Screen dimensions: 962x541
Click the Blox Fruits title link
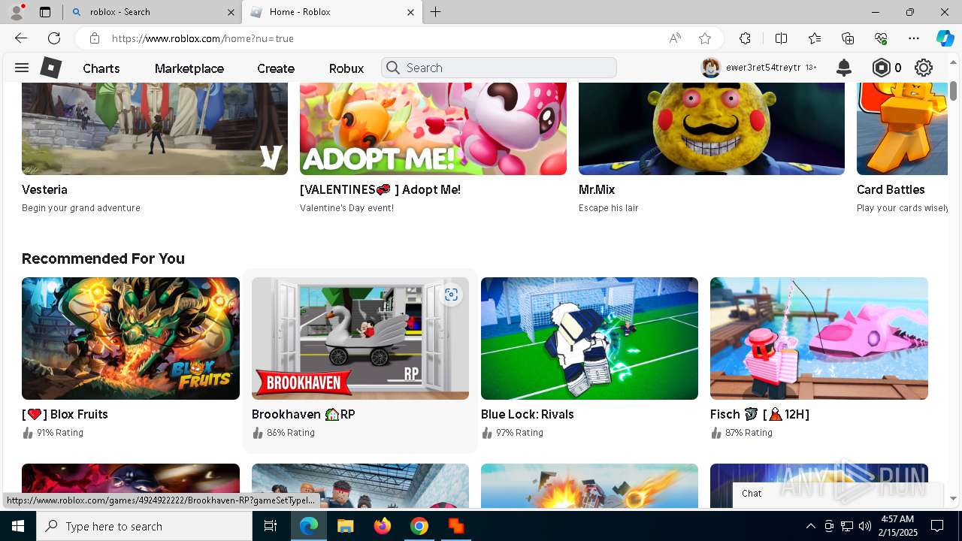point(65,414)
